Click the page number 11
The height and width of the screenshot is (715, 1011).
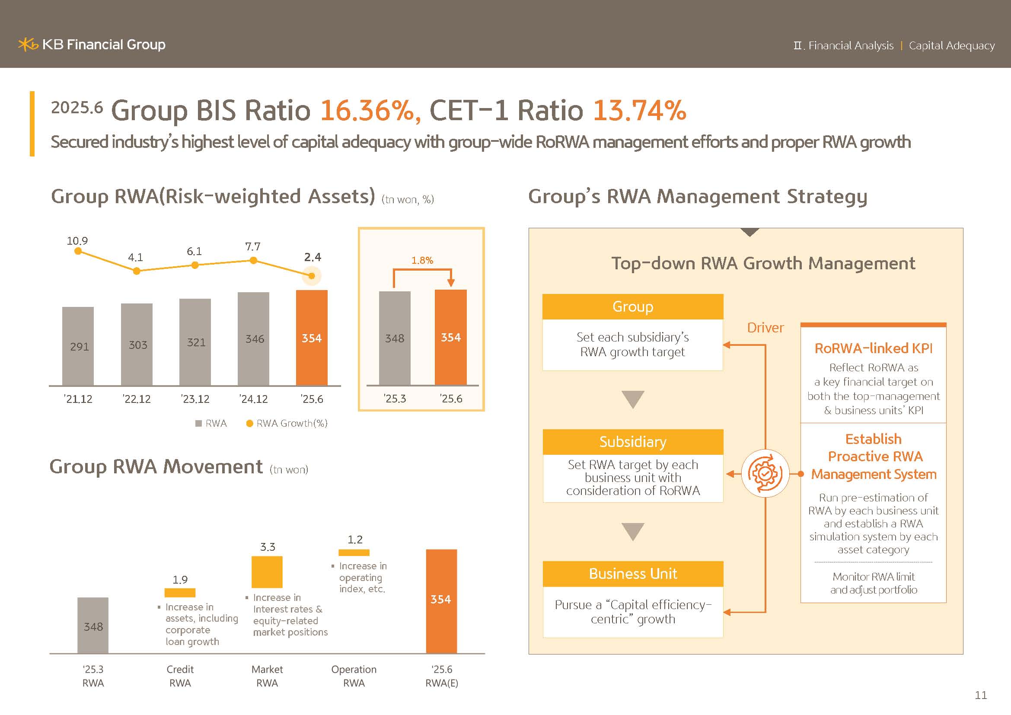(981, 695)
